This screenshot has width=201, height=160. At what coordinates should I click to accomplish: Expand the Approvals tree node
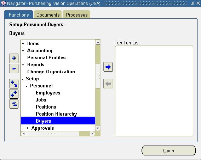pos(27,128)
